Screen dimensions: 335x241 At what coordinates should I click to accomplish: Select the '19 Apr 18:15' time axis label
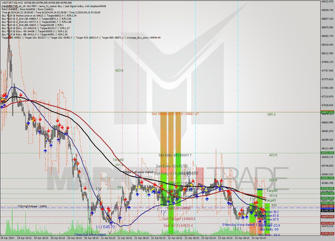[x=41, y=238]
